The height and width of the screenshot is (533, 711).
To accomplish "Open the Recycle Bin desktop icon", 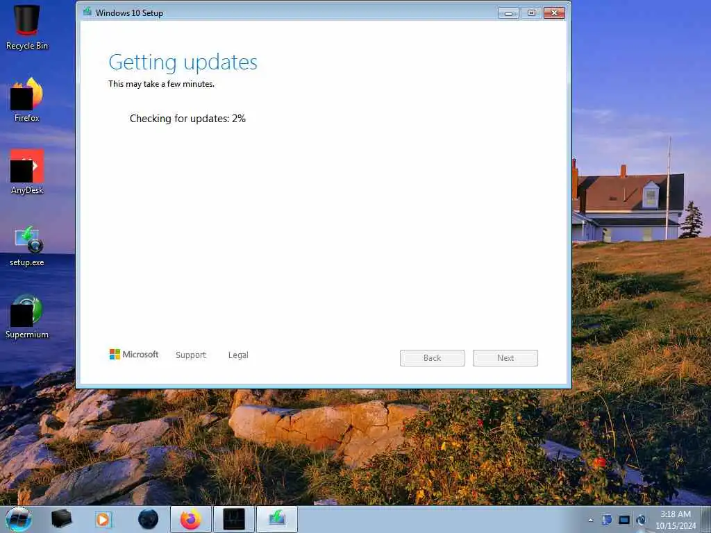I will [x=27, y=27].
